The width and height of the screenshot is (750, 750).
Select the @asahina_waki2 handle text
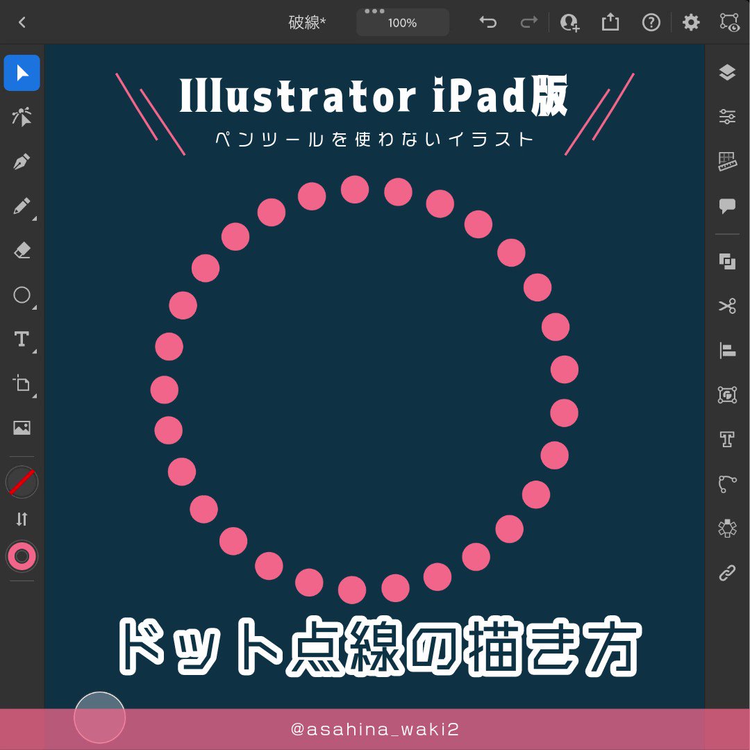[x=375, y=729]
